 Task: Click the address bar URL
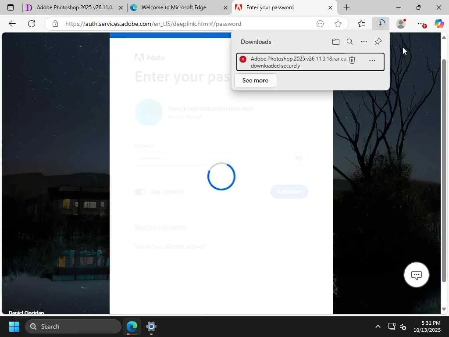[153, 24]
